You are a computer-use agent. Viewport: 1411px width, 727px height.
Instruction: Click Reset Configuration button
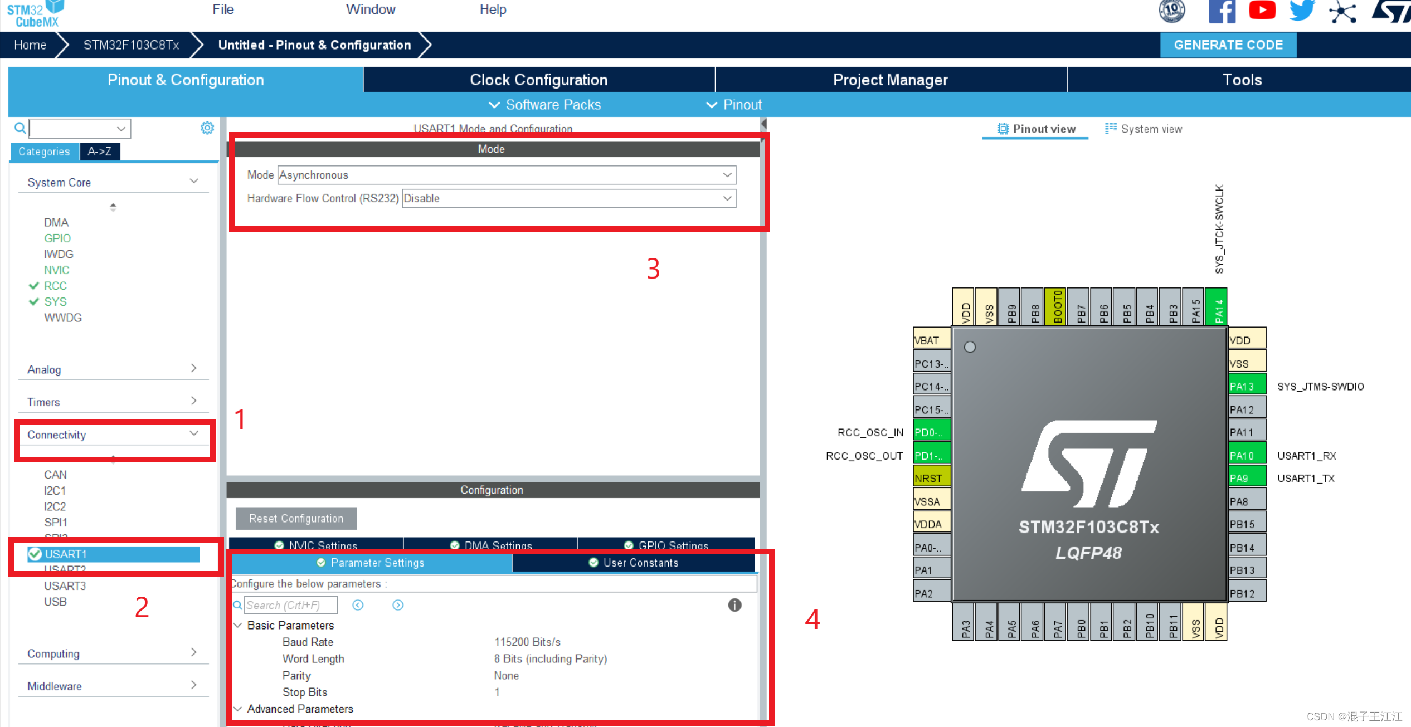[x=296, y=518]
